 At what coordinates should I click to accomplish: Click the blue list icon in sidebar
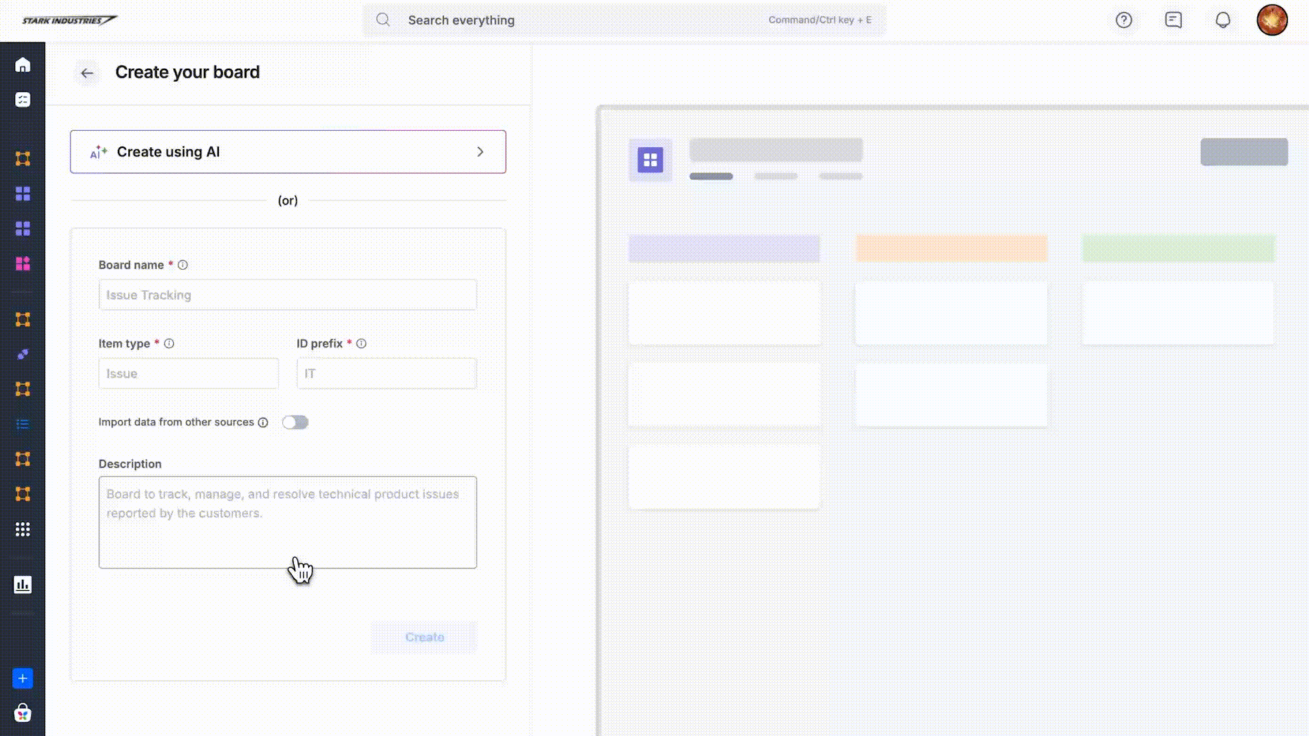point(22,425)
